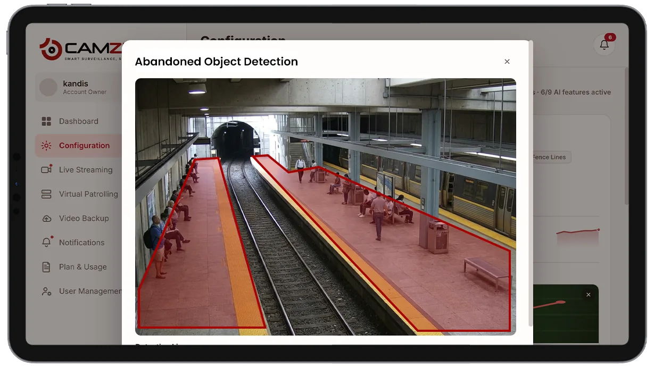The width and height of the screenshot is (654, 368).
Task: Click the CAMZ logo
Action: tap(81, 49)
